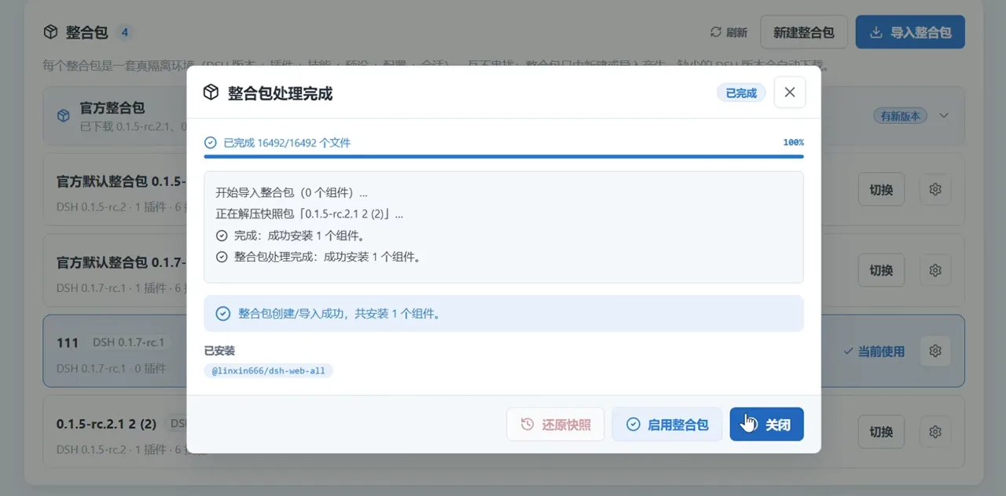
Task: Click the 0.1.5-rc.2.1 2 (2) package name
Action: [x=106, y=424]
